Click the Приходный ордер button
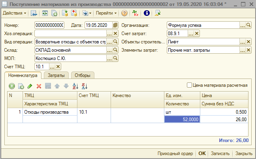 175,153
